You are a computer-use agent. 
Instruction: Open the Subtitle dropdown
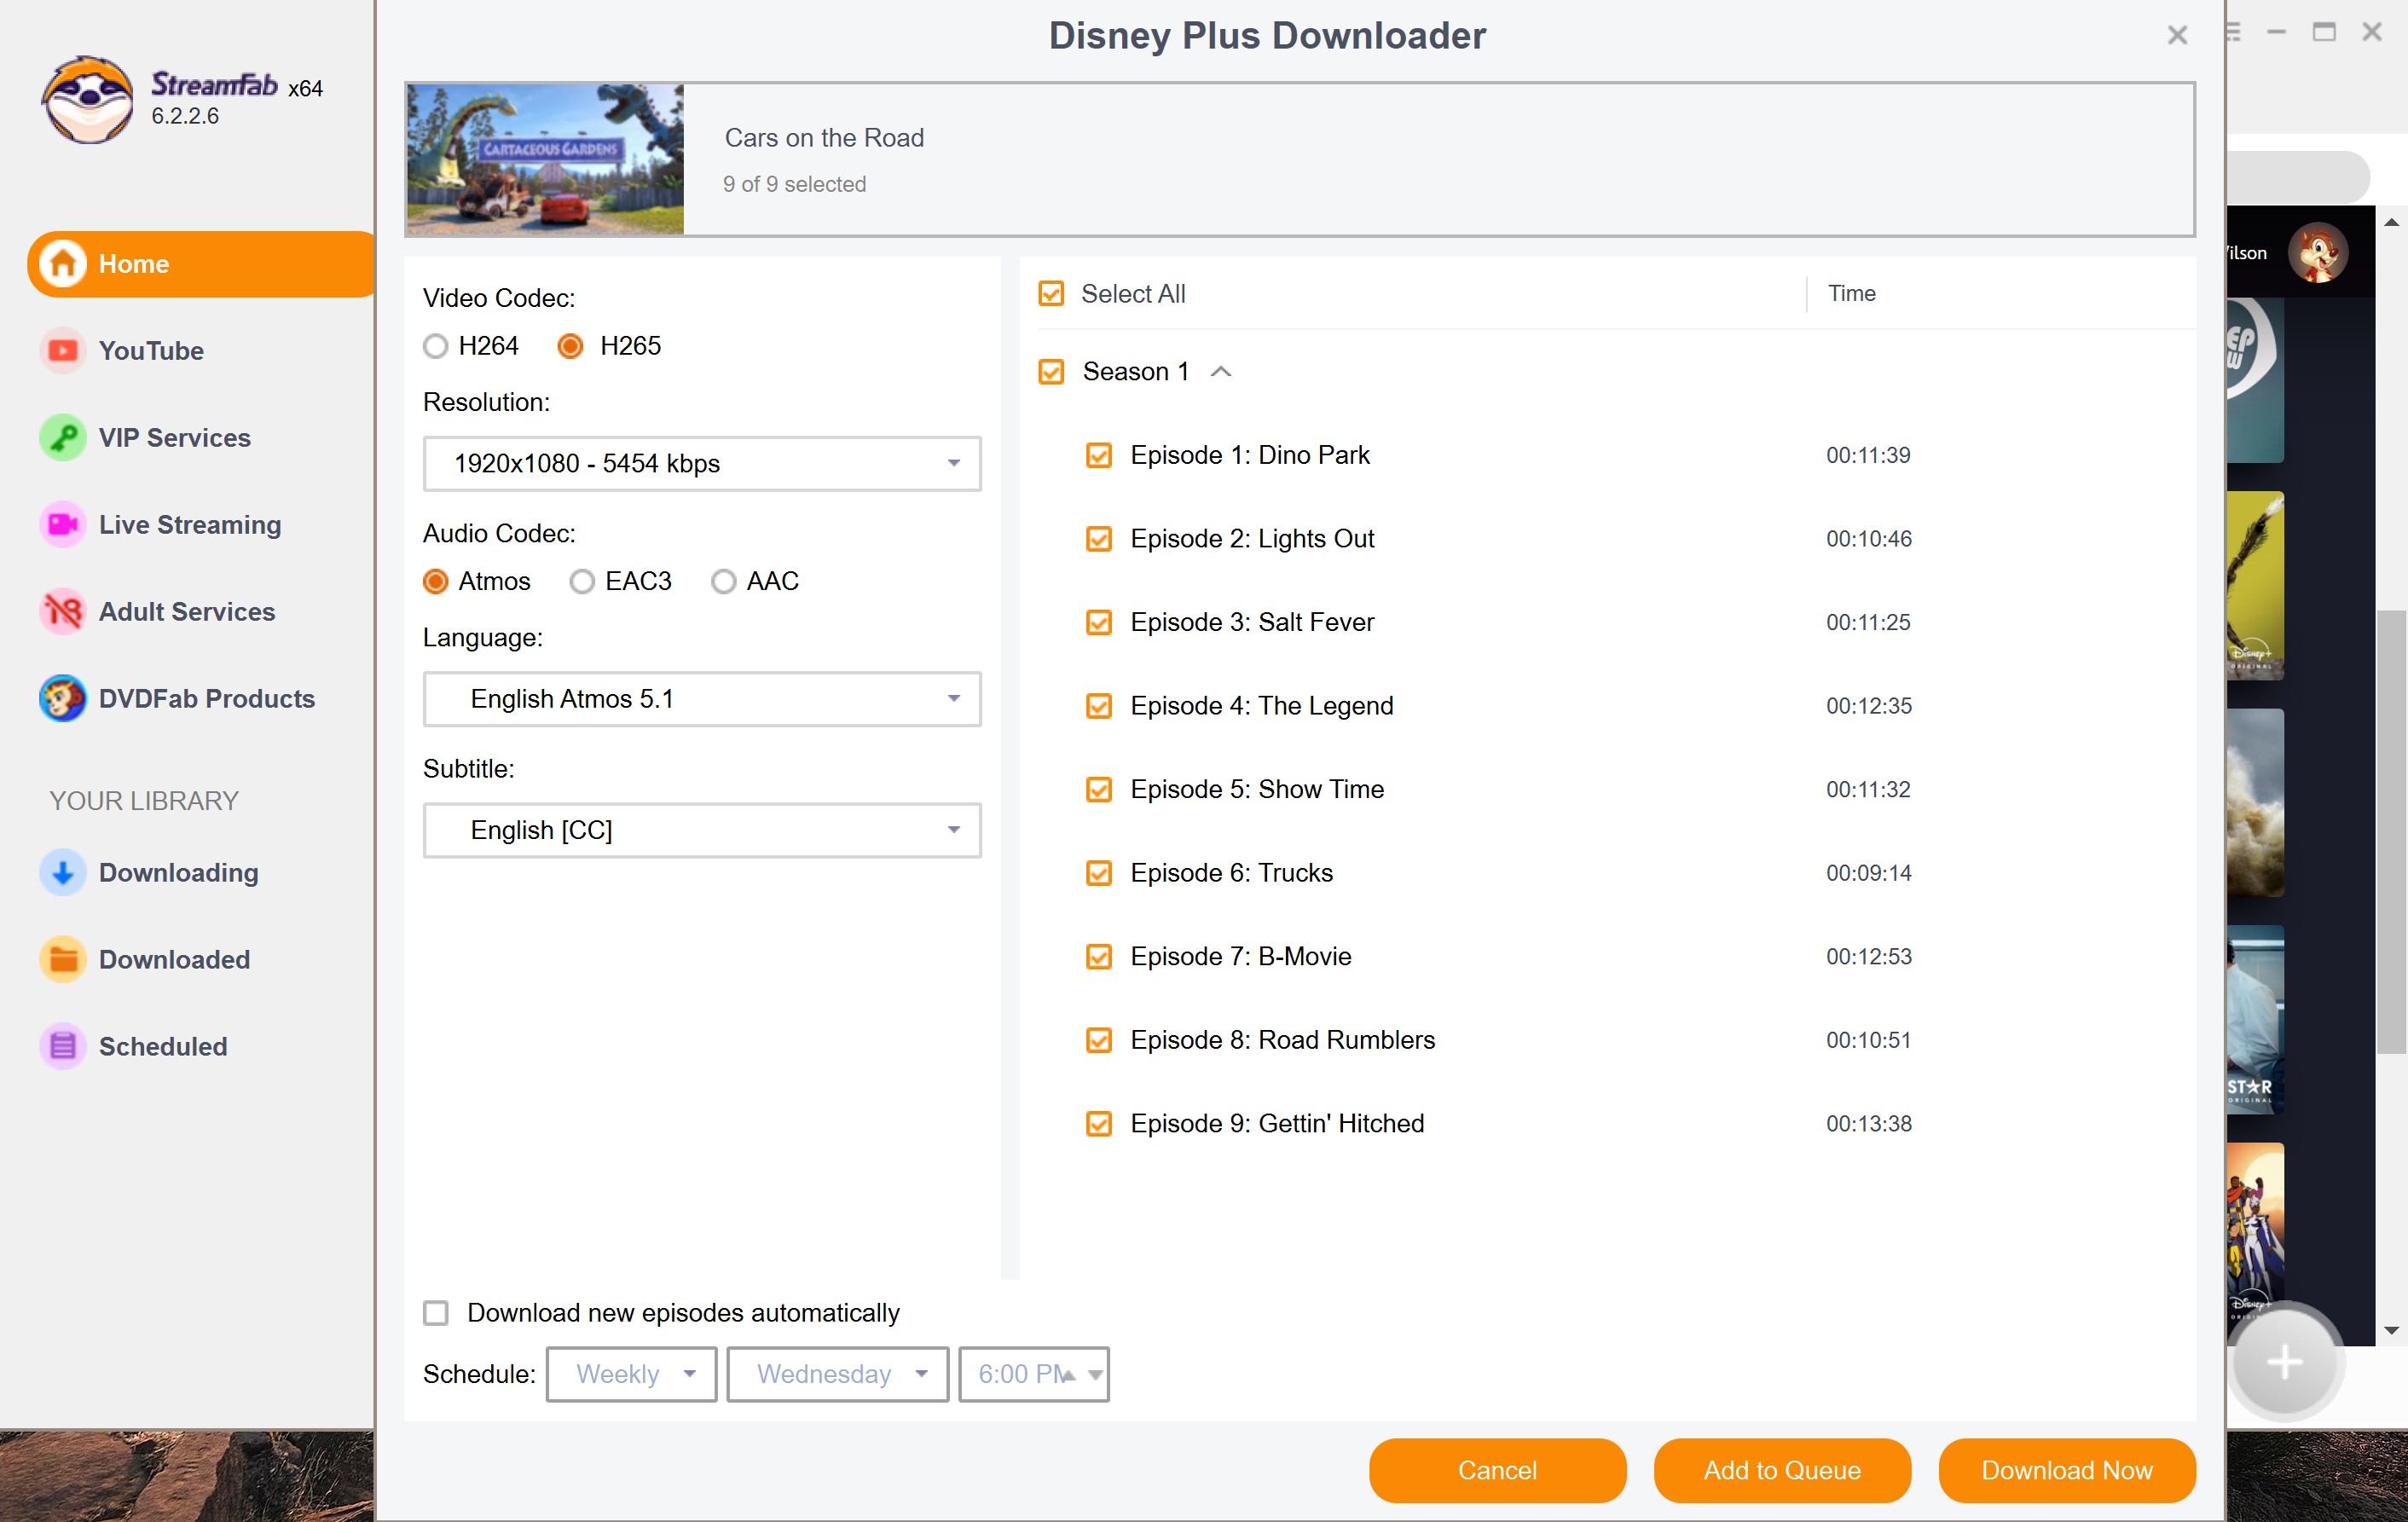point(702,830)
